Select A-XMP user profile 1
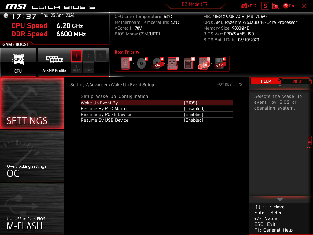Viewport: 313px width, 235px height. pos(76,68)
